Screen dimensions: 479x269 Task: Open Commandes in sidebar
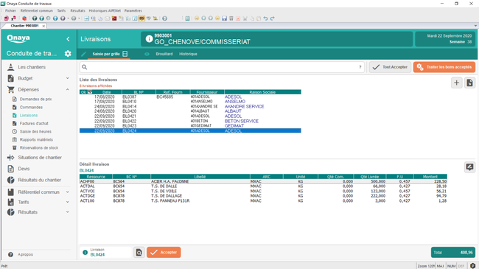click(31, 108)
